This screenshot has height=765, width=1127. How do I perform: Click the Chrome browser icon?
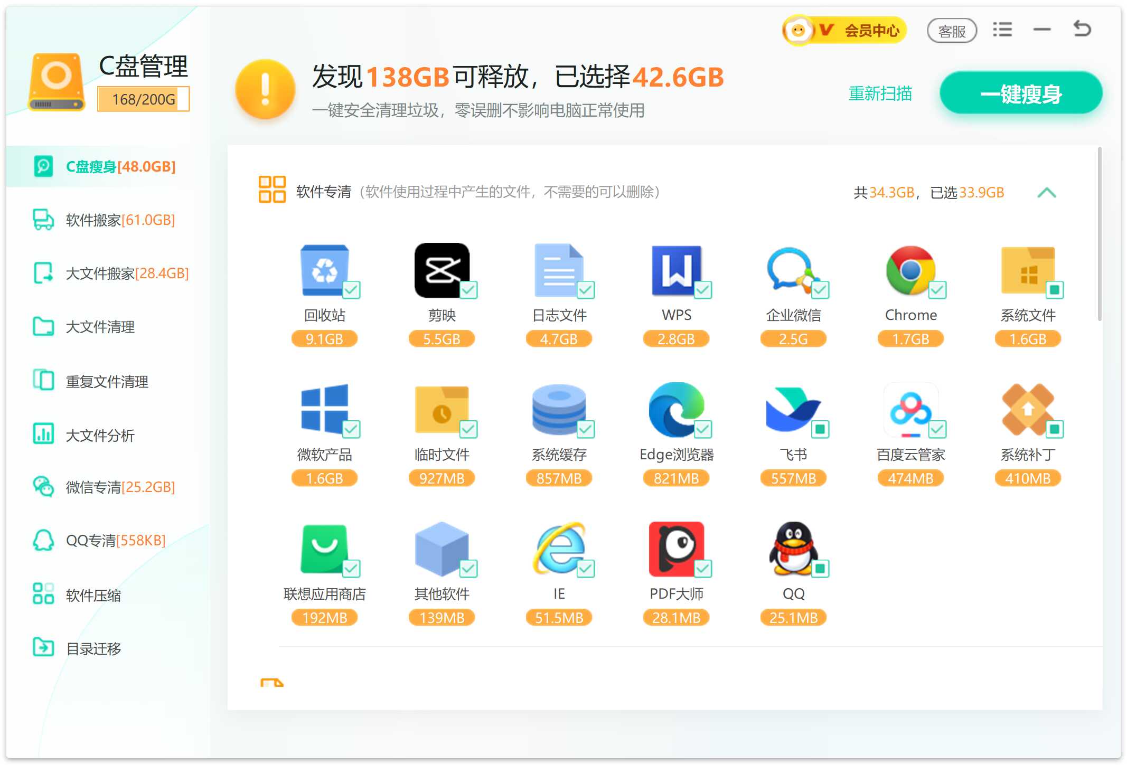pyautogui.click(x=910, y=270)
